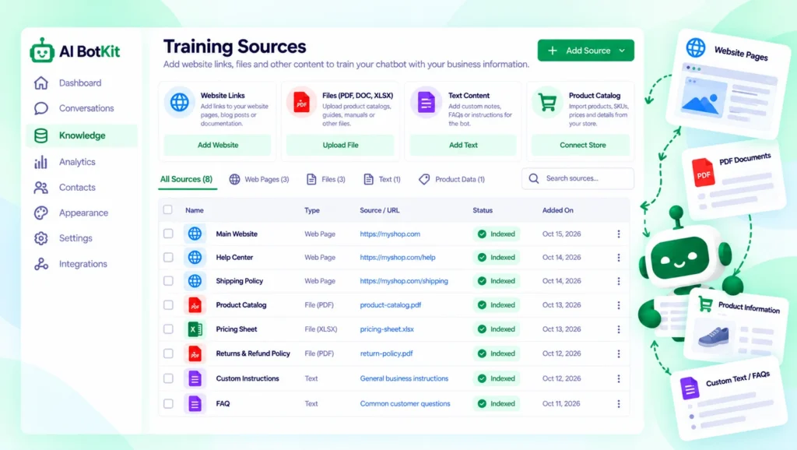
Task: Click the Text Content document icon
Action: [426, 102]
